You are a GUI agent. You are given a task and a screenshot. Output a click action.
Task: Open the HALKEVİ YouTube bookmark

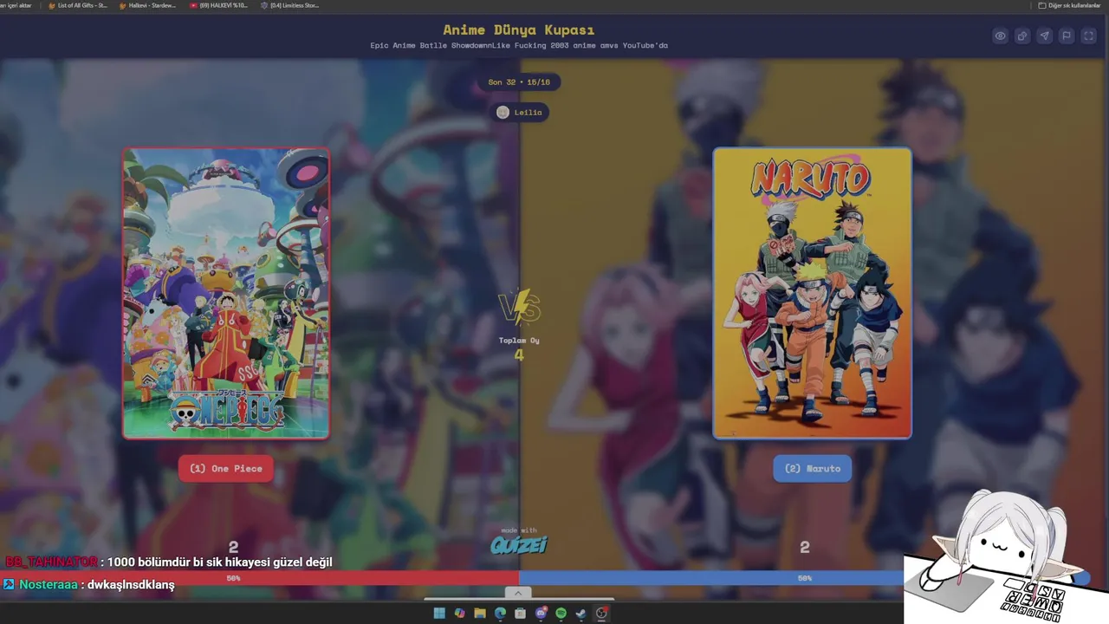pos(219,5)
